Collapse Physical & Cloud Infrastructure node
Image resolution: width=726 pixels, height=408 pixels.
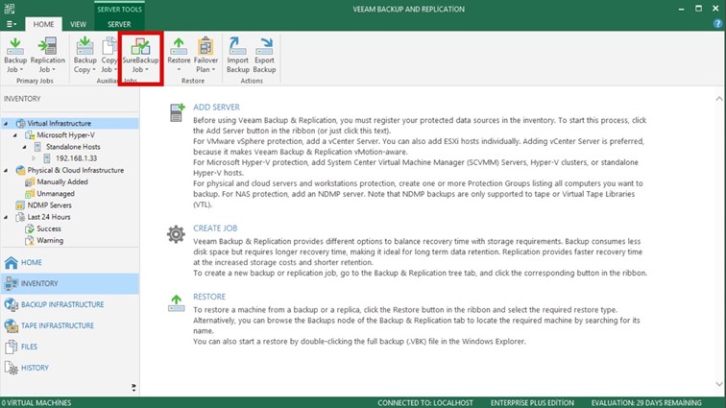[6, 171]
